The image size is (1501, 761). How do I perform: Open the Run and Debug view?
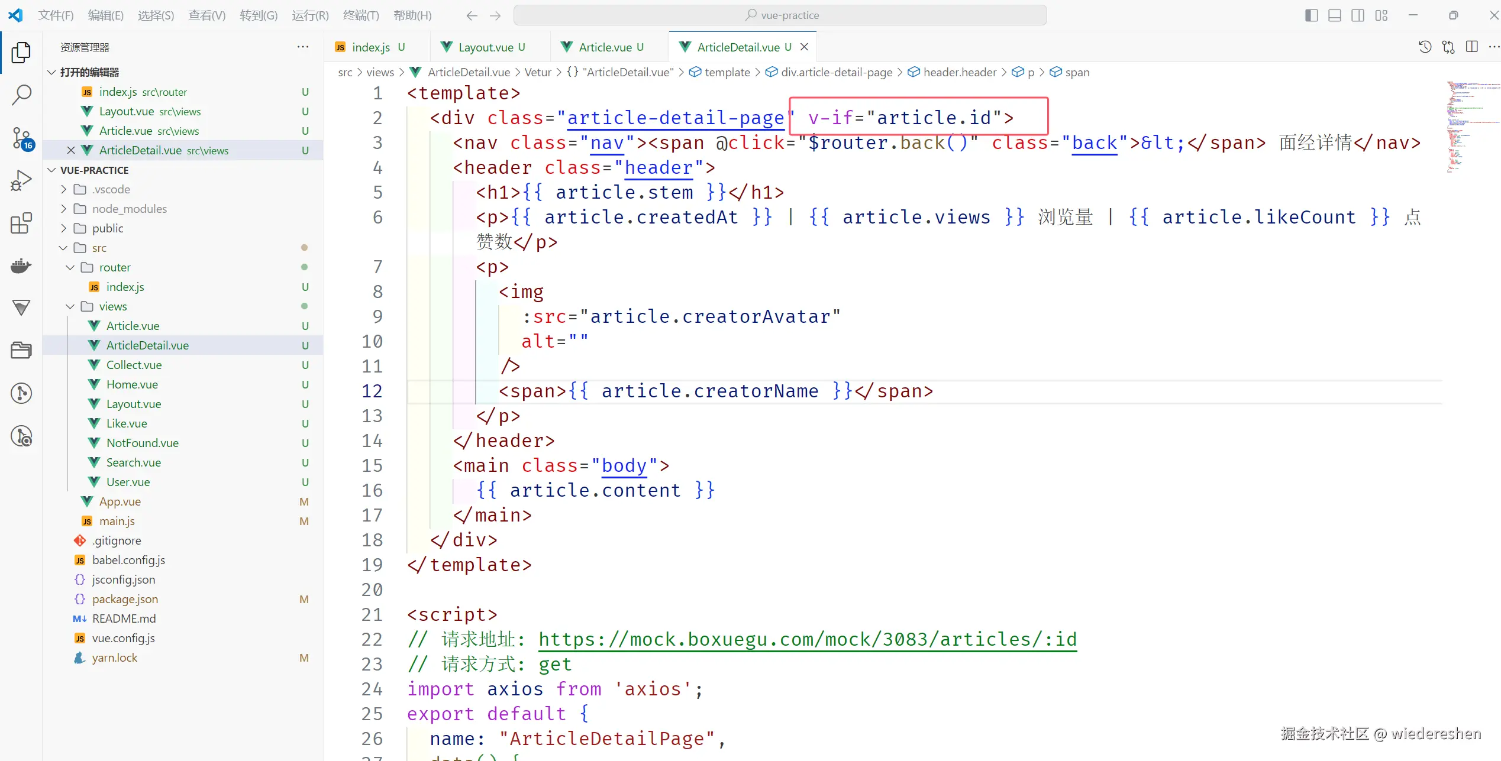(x=21, y=180)
